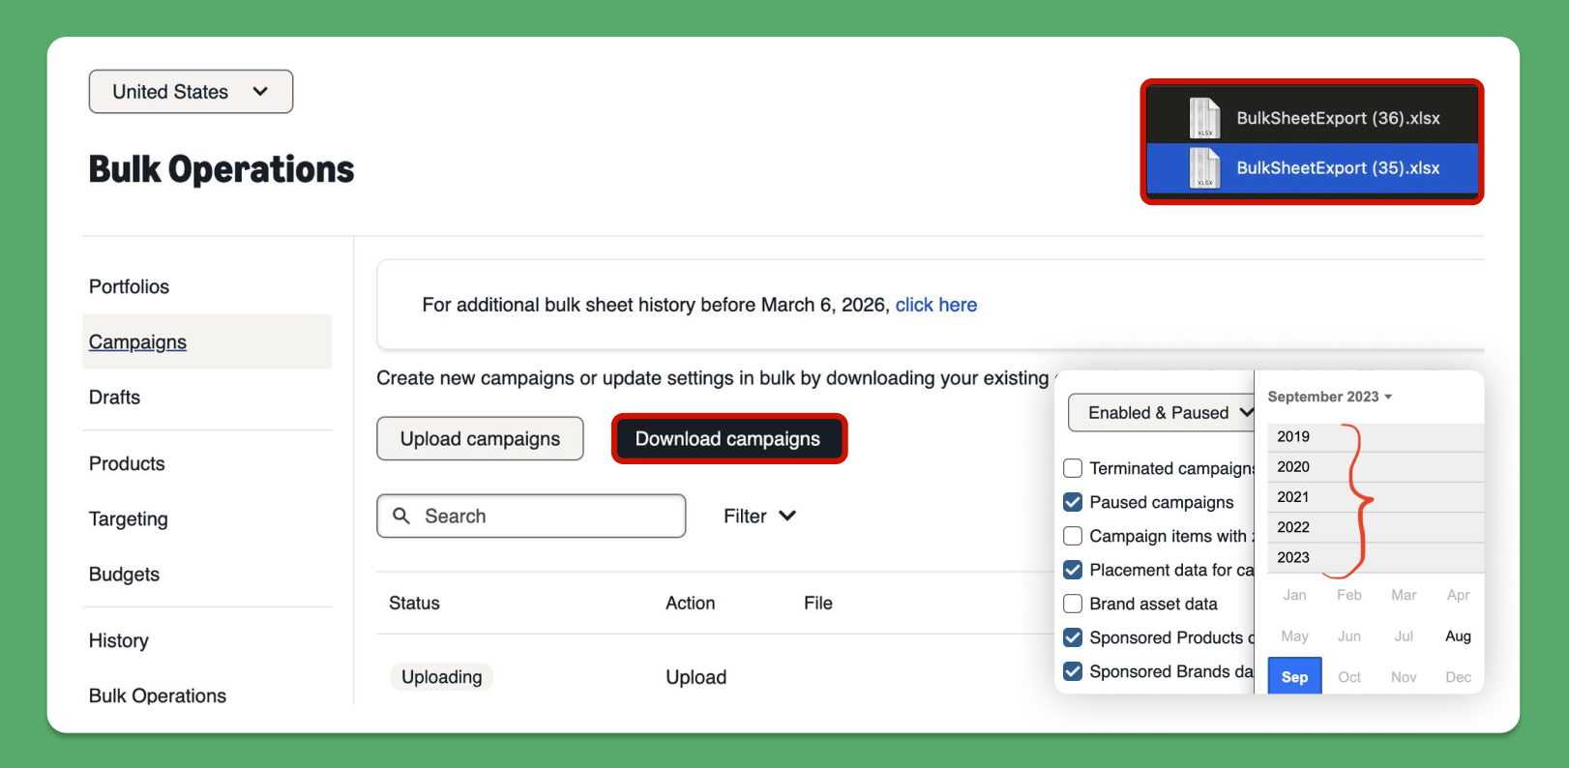This screenshot has width=1569, height=768.
Task: Uncheck the Paused campaigns checkbox
Action: tap(1073, 502)
